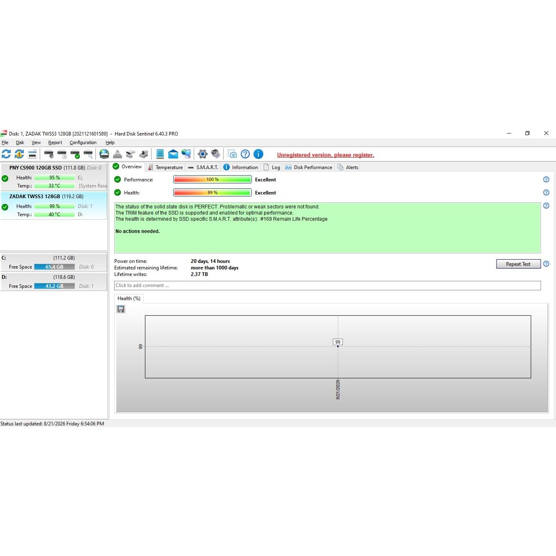The height and width of the screenshot is (556, 556).
Task: Click the refresh disk status toolbar icon
Action: 6,154
